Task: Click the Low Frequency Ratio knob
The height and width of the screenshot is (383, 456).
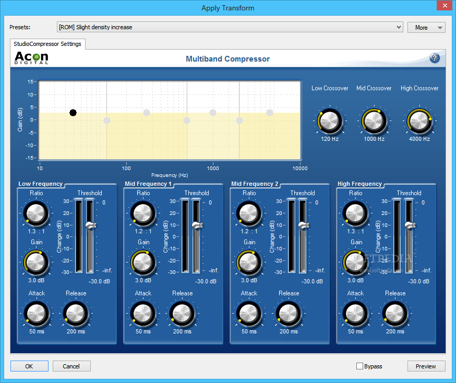Action: (36, 213)
